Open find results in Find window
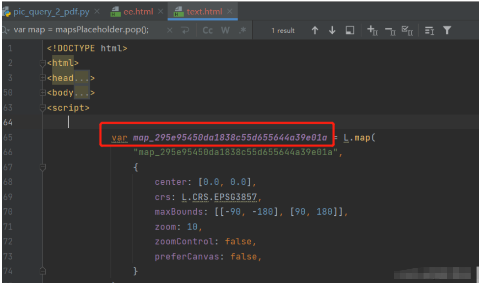 click(349, 30)
